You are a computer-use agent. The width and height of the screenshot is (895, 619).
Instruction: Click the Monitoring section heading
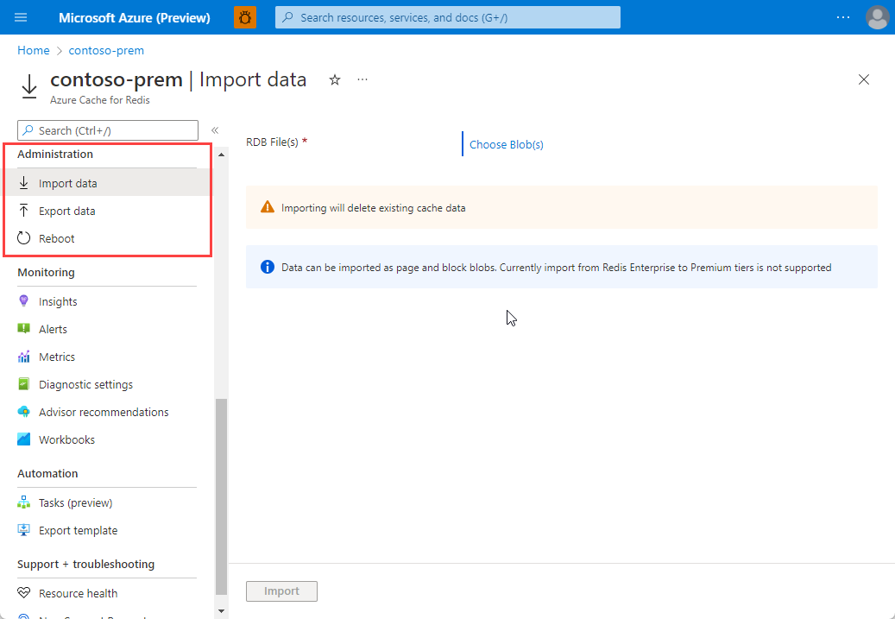[46, 273]
